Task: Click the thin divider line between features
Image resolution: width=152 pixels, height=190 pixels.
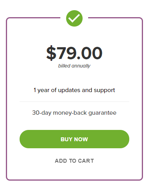Action: [x=74, y=101]
